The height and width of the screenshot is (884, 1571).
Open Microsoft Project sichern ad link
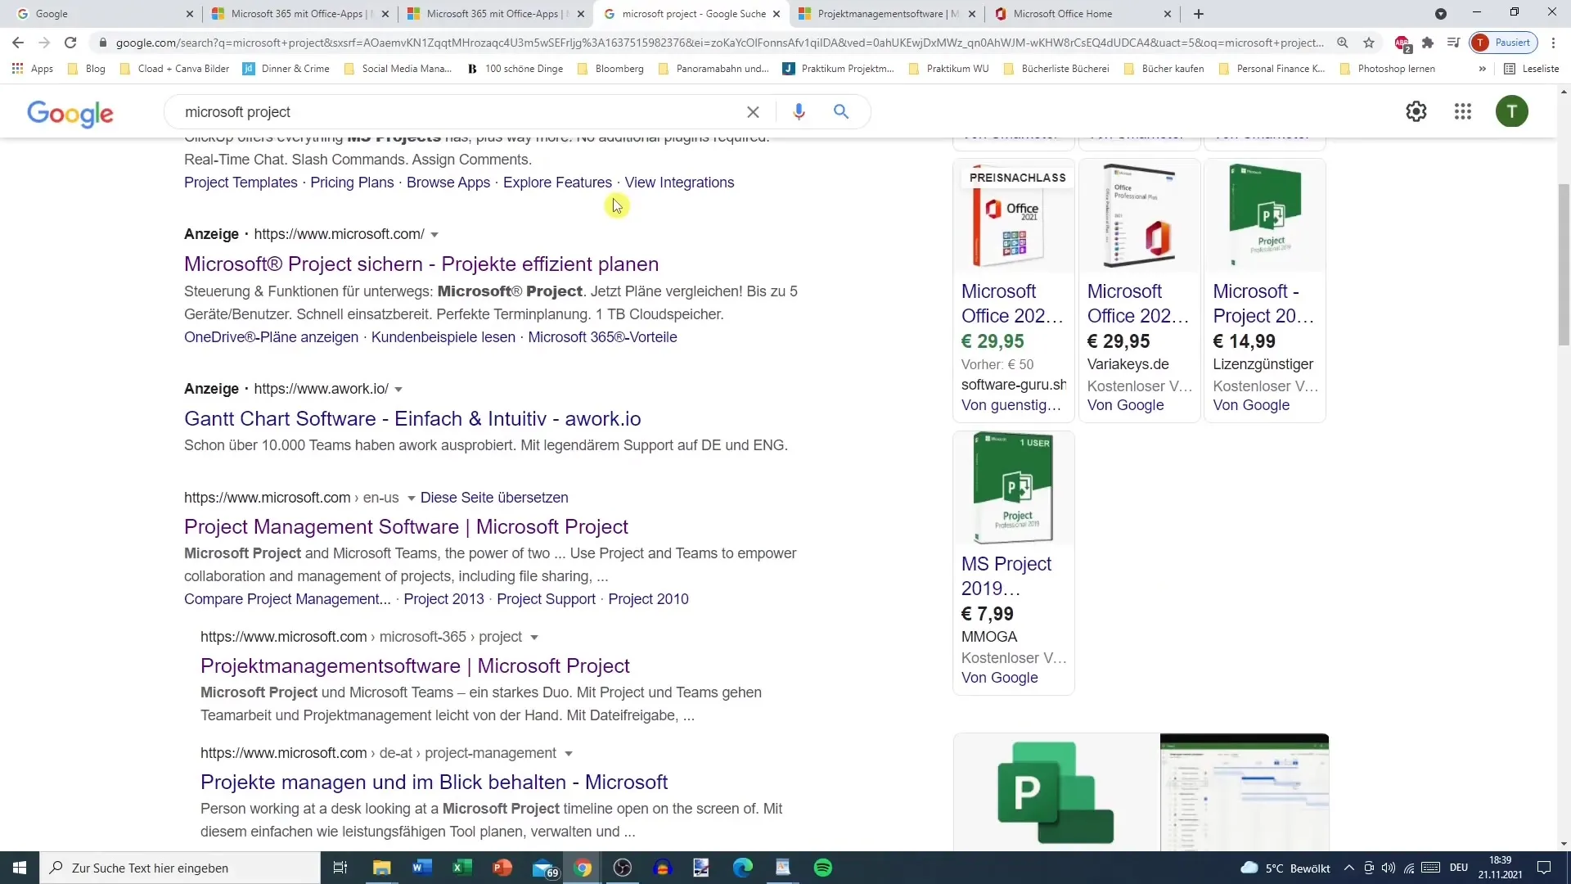pyautogui.click(x=421, y=264)
